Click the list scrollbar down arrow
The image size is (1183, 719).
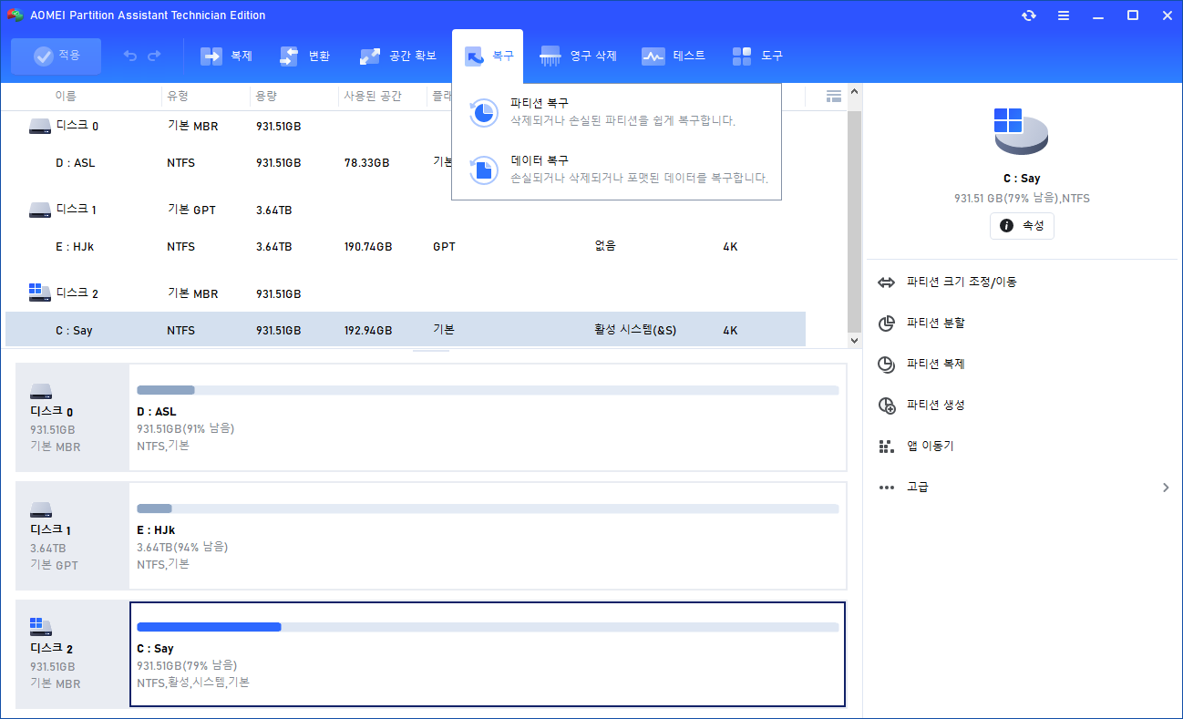point(854,340)
